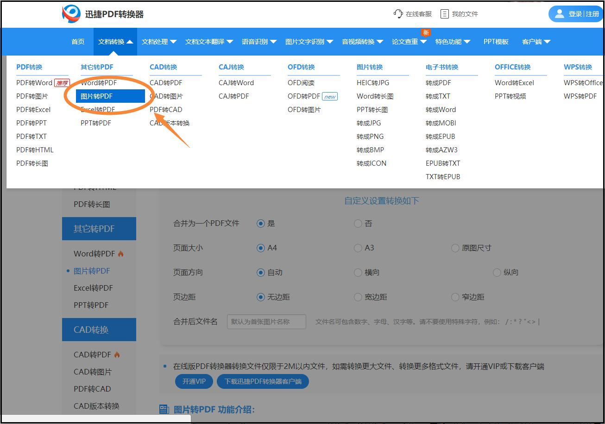The height and width of the screenshot is (424, 605).
Task: Open the PPT模板 menu item
Action: coord(495,41)
